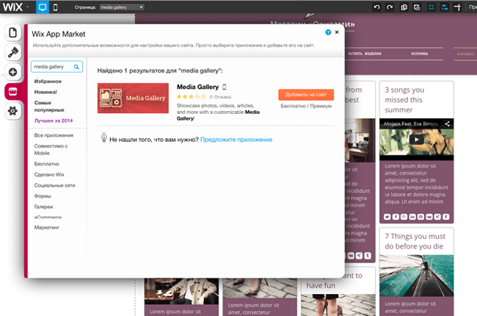Click the video share icon
Image resolution: width=477 pixels, height=316 pixels.
(x=447, y=123)
